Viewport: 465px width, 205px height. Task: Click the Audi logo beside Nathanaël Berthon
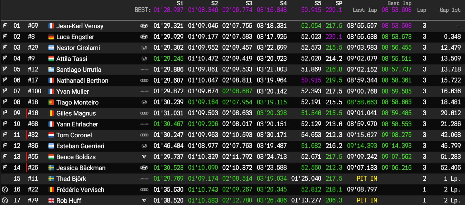(144, 81)
